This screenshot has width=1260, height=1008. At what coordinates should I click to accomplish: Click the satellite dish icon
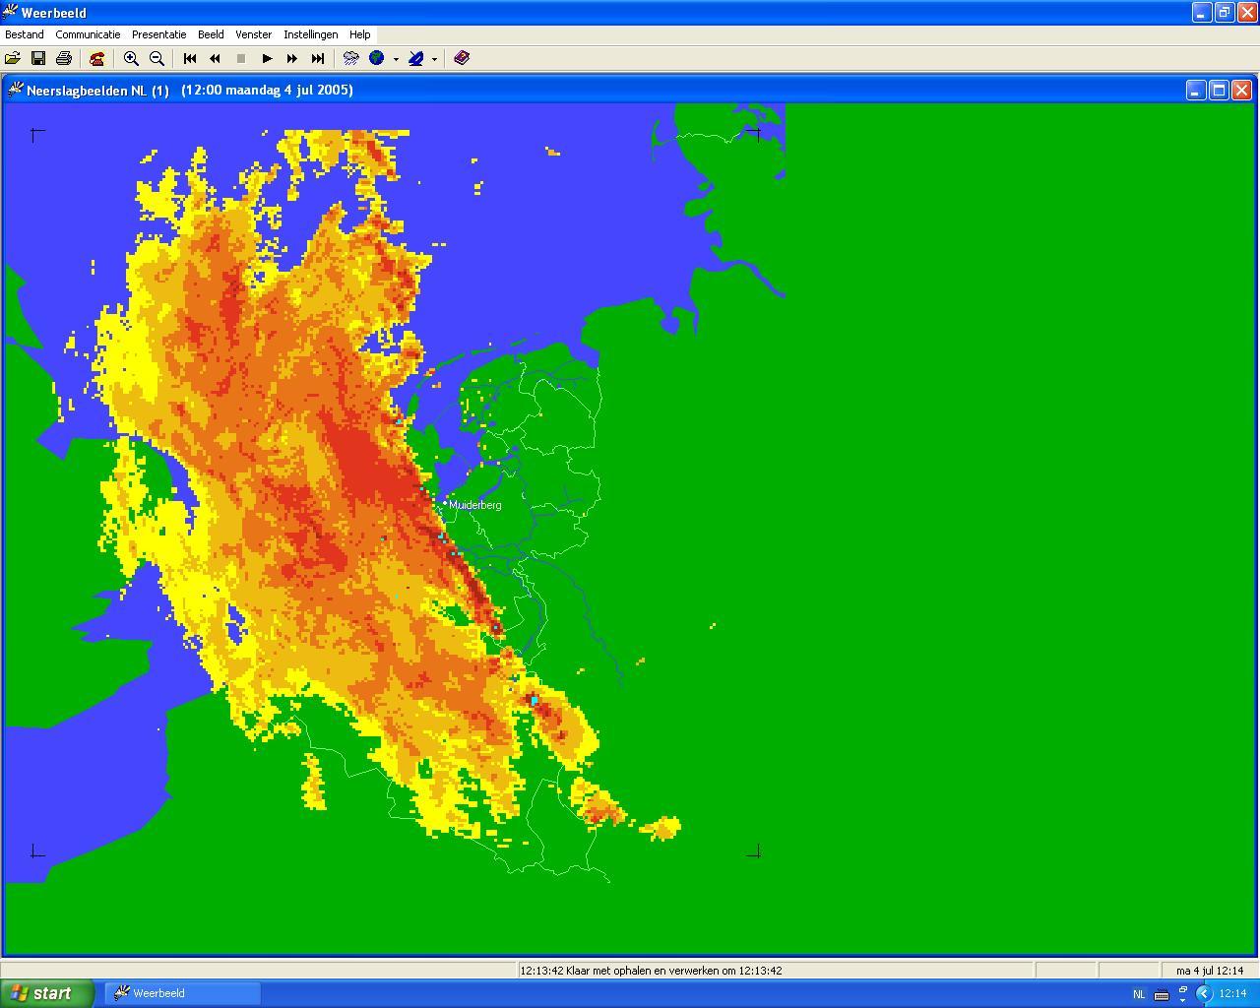point(415,59)
